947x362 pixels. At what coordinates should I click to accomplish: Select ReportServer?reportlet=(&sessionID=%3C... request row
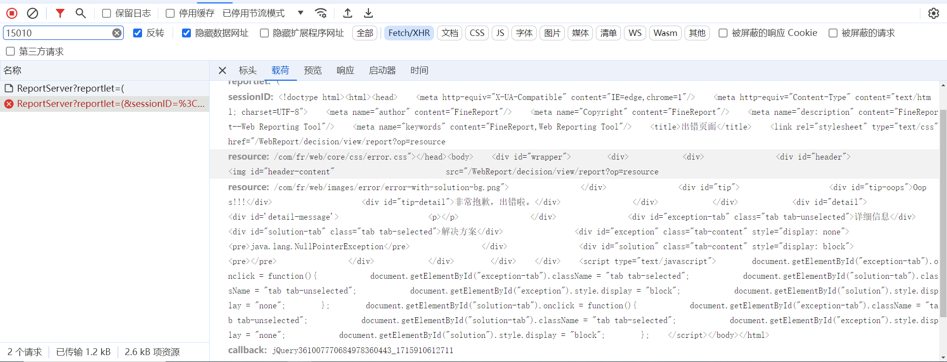pos(105,104)
